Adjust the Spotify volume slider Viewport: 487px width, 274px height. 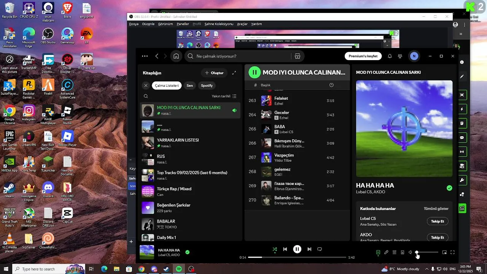coord(427,252)
